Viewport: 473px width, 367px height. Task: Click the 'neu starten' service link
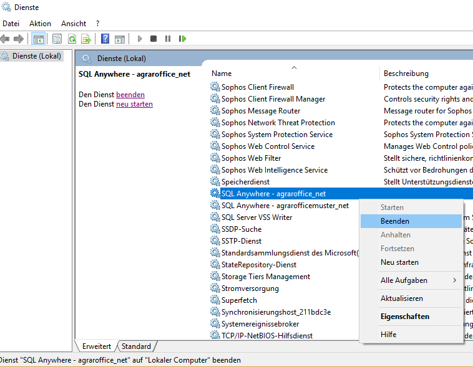tap(134, 104)
